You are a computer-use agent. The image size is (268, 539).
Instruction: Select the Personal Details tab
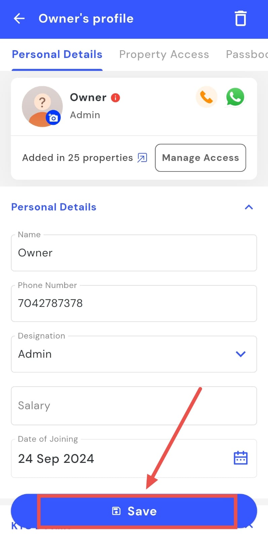point(57,55)
